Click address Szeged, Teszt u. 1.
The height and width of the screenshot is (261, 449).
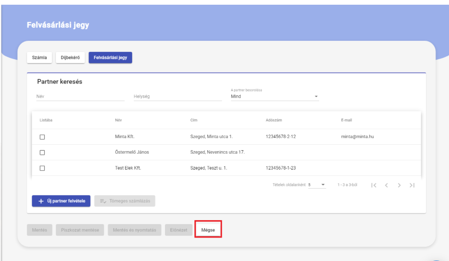tap(209, 168)
